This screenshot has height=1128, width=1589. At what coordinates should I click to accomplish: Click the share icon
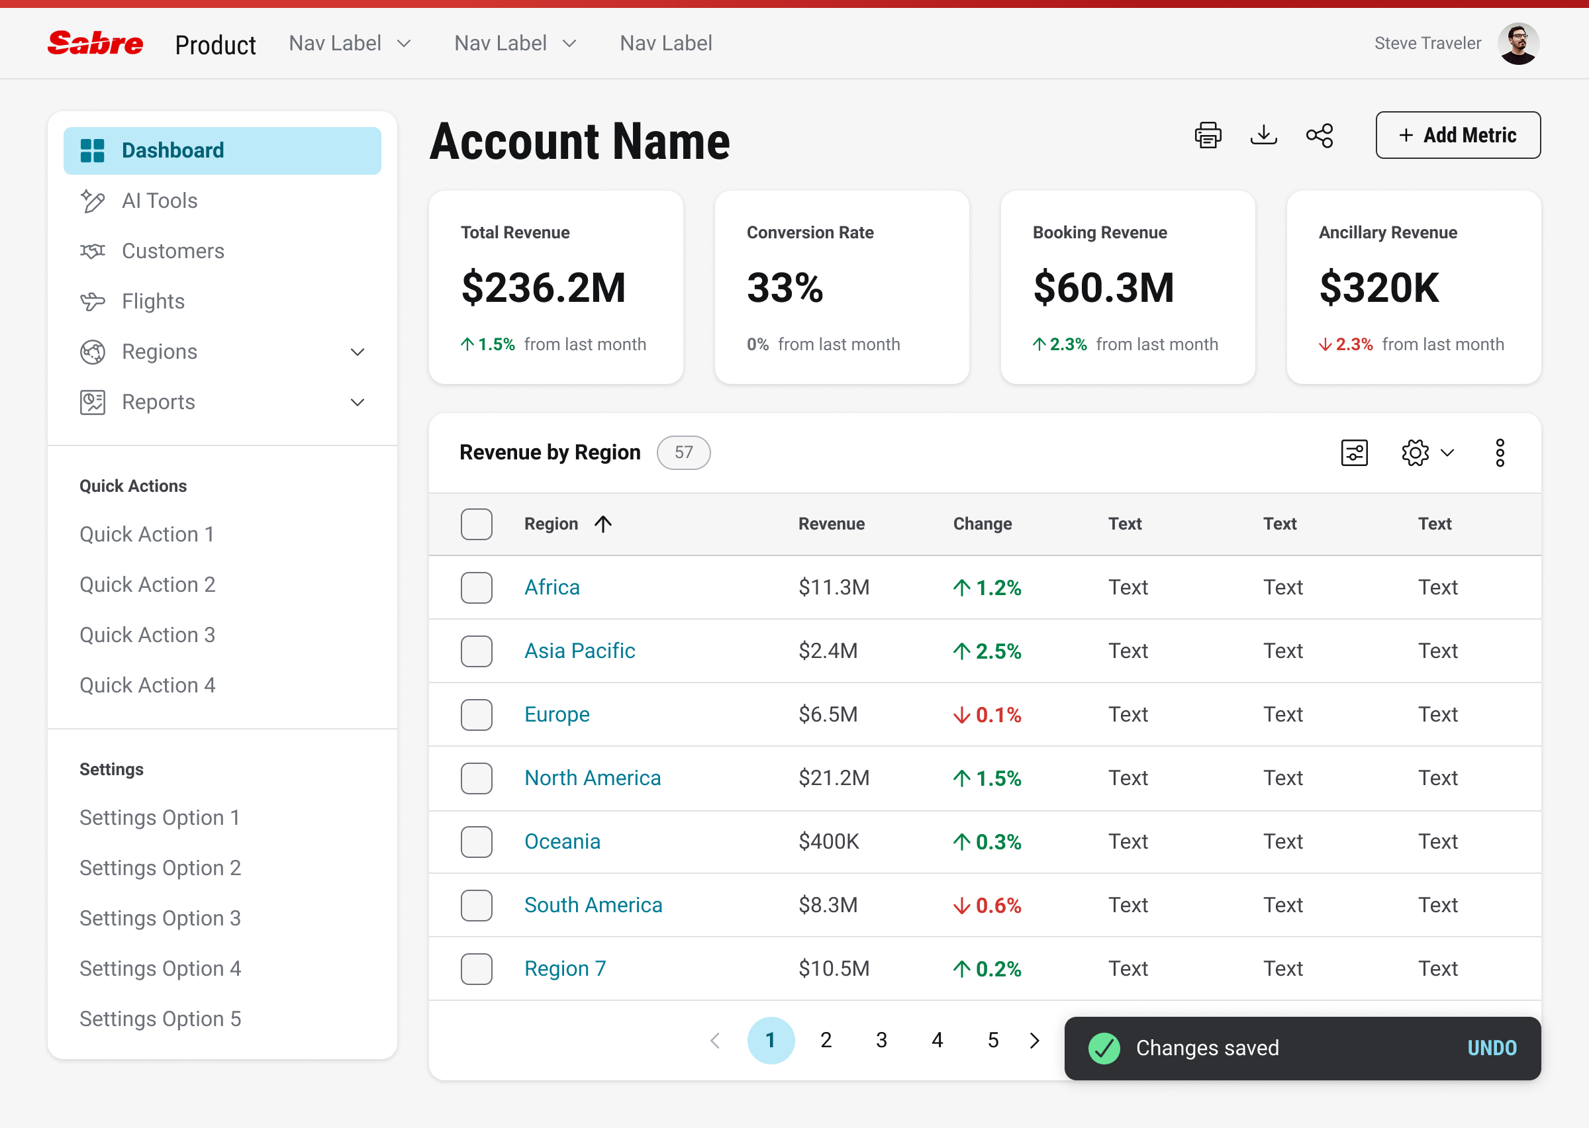pyautogui.click(x=1319, y=135)
